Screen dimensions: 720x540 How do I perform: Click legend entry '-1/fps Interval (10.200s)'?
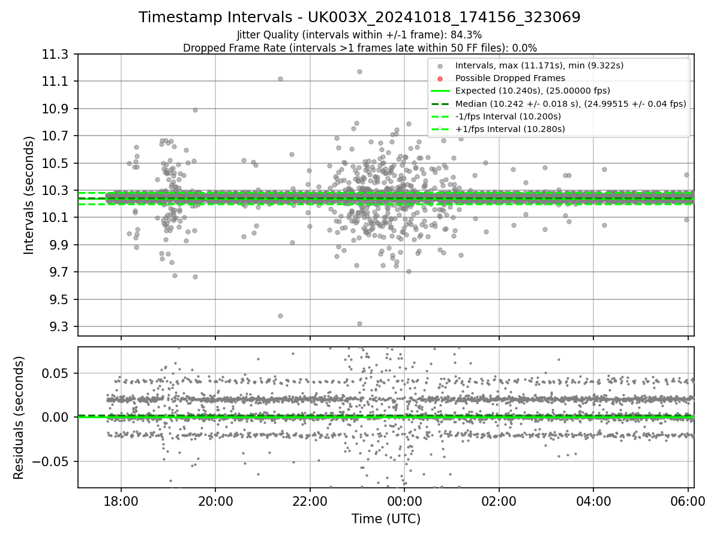click(x=508, y=116)
